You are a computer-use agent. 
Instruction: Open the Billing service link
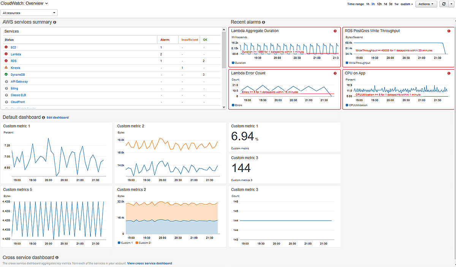pos(14,89)
